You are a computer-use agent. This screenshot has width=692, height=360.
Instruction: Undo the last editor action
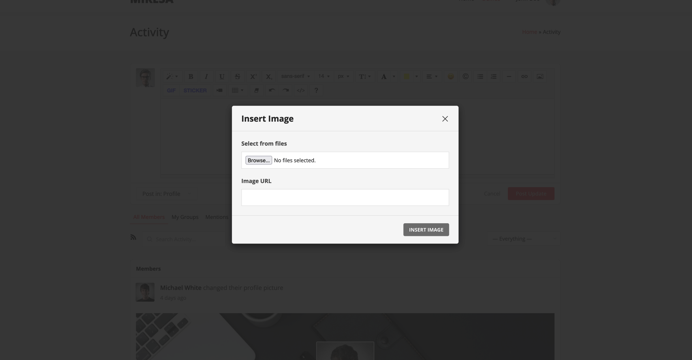pyautogui.click(x=271, y=90)
